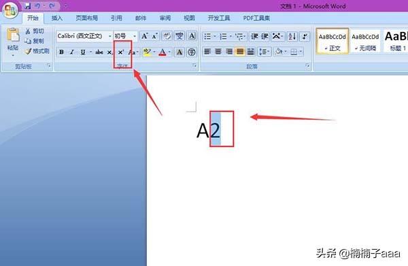408x266 pixels.
Task: Apply the red font color
Action: coord(163,52)
